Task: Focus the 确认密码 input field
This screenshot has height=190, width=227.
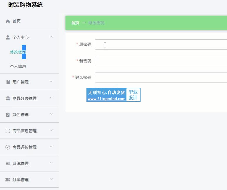Action: tap(161, 78)
